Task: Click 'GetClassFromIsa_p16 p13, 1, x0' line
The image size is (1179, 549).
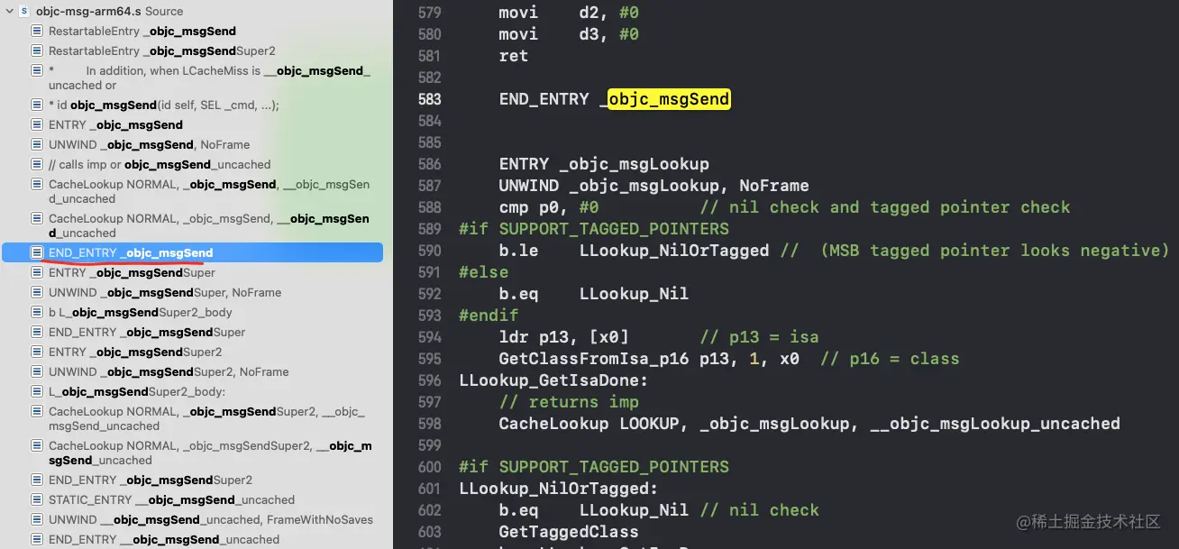Action: [x=649, y=359]
